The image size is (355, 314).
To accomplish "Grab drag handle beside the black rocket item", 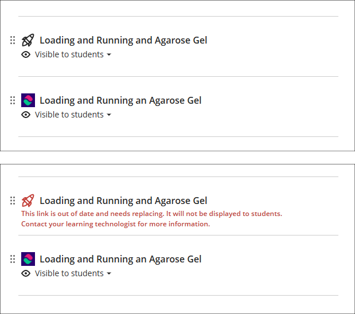I will tap(13, 40).
